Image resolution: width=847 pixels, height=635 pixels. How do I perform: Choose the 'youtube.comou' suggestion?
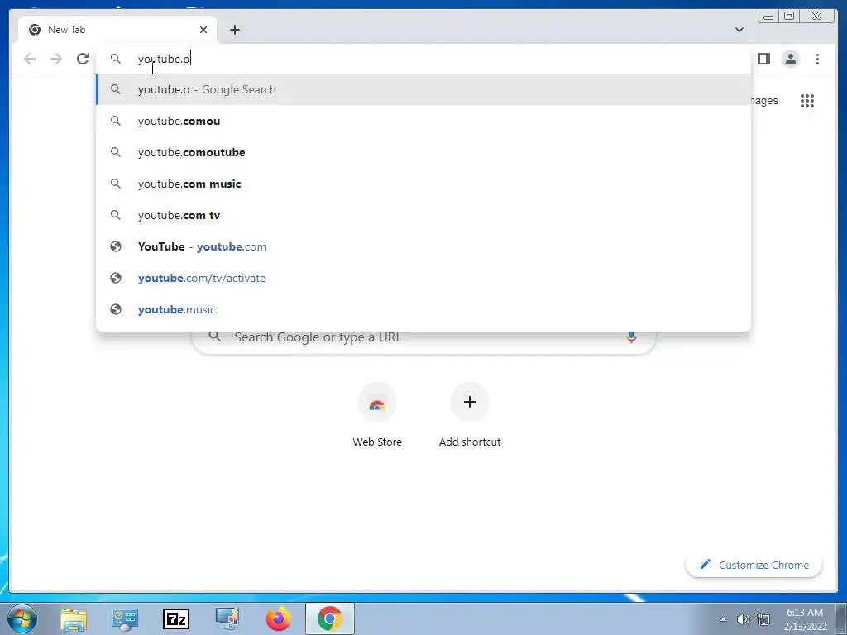tap(423, 121)
